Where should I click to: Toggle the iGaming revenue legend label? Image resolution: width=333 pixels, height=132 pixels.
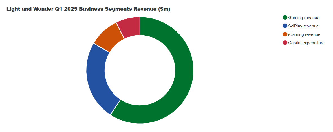(x=304, y=34)
